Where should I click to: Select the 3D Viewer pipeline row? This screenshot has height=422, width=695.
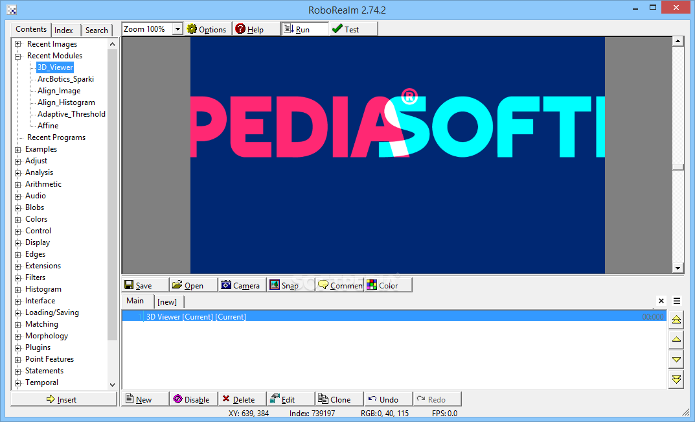click(x=394, y=316)
